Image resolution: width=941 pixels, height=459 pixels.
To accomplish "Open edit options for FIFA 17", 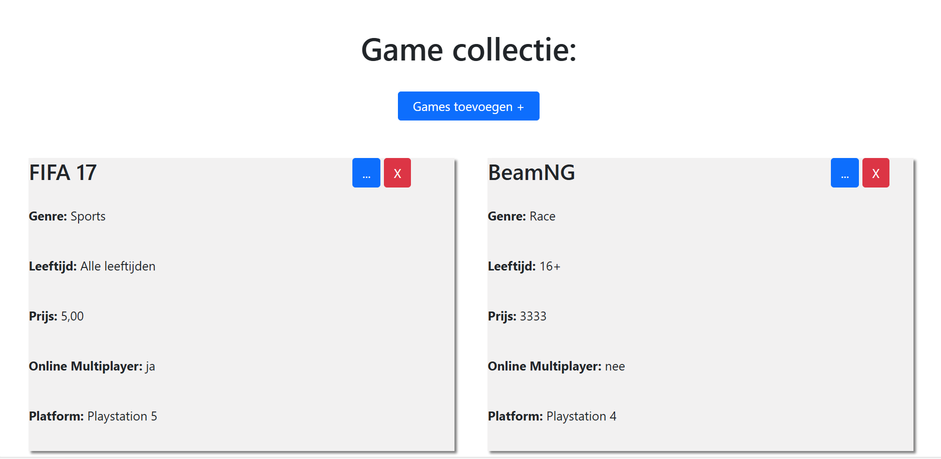I will 366,173.
